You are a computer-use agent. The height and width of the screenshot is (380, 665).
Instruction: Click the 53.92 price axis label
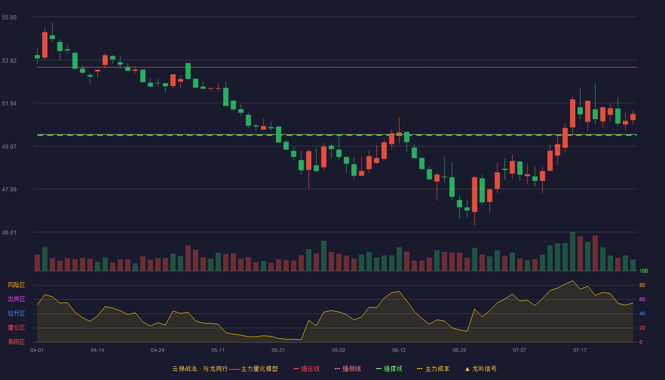(9, 61)
